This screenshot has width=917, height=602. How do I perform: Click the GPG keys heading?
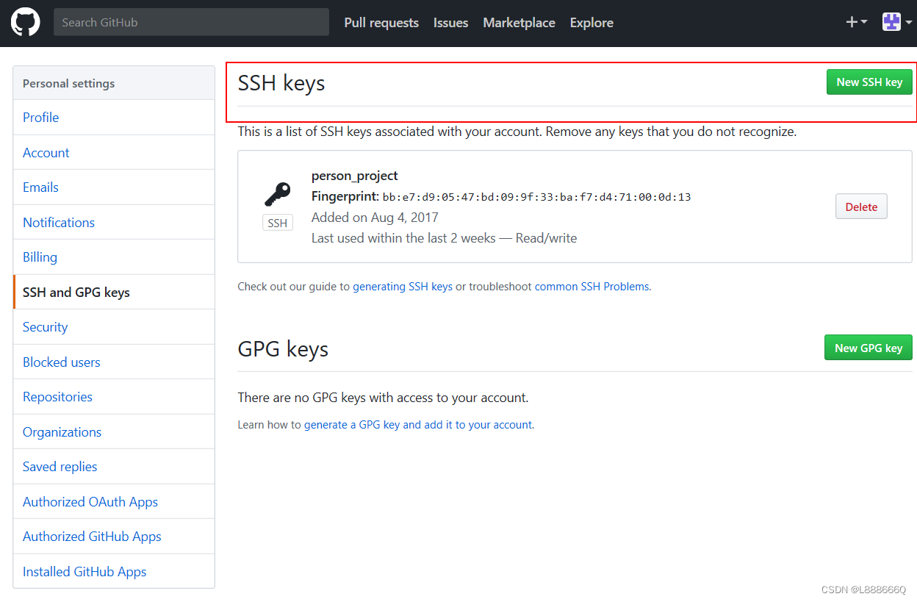click(x=283, y=348)
